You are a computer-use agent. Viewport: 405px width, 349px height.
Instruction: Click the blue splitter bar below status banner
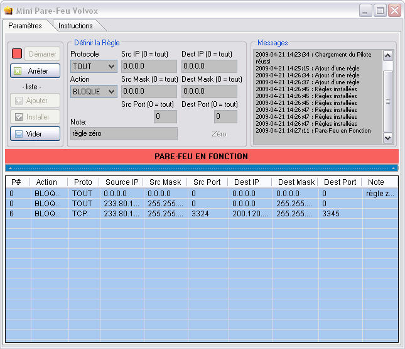pos(202,168)
